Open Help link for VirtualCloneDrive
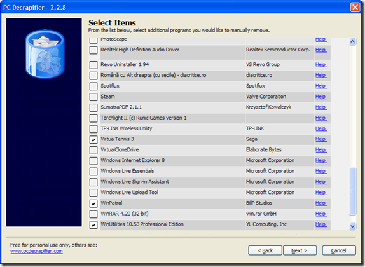The image size is (365, 267). click(x=320, y=149)
